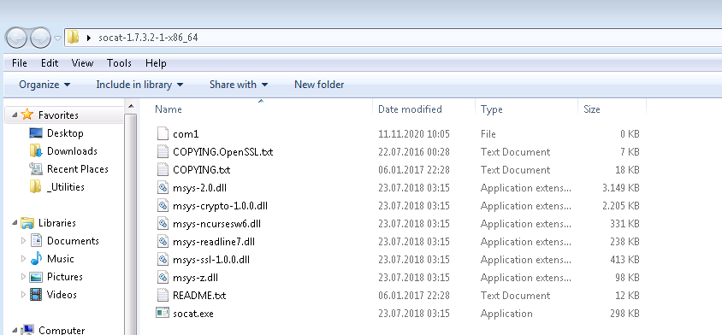Open the Edit menu
Viewport: 722px width, 335px height.
pos(50,63)
